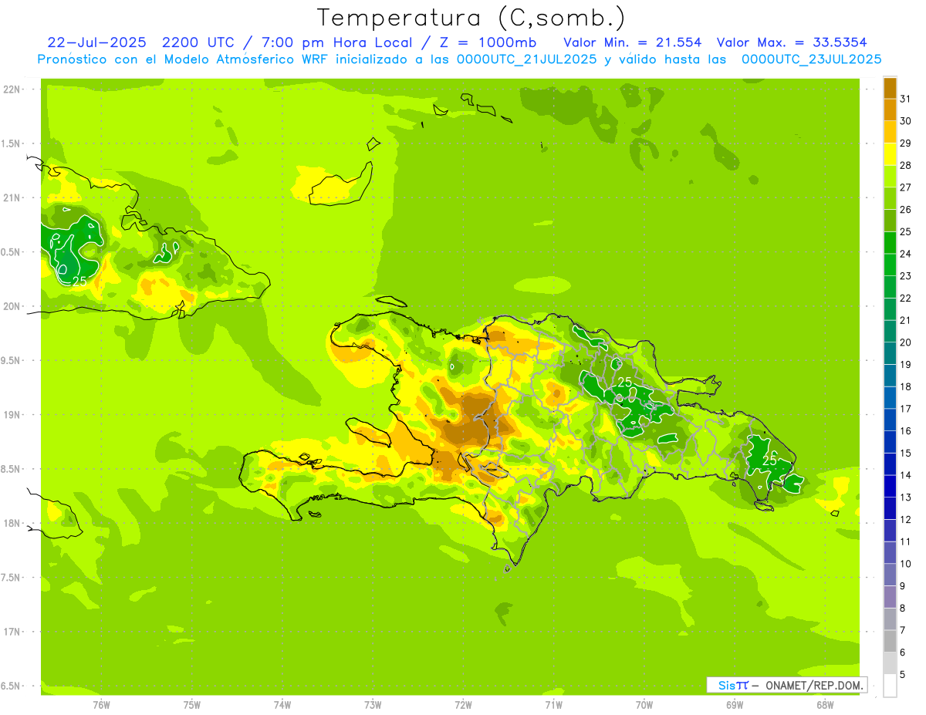Pick the lime swatch between 27 and 28
This screenshot has width=926, height=715.
coord(890,176)
